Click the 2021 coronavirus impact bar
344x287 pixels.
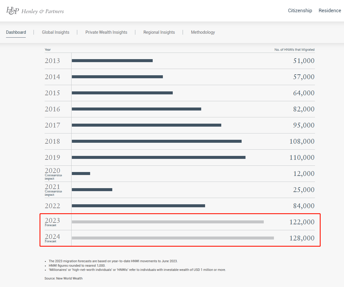(92, 190)
